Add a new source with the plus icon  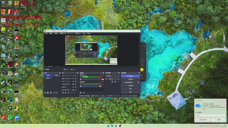63,93
